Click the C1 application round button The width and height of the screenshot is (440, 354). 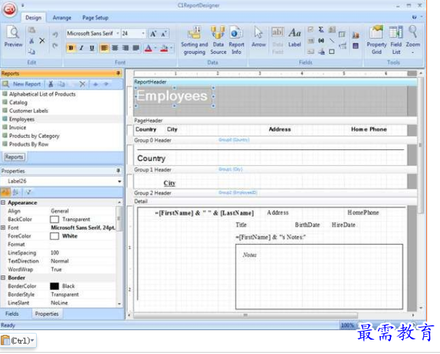tap(10, 10)
